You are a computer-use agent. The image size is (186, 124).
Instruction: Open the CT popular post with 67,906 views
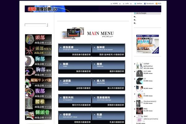pos(144,79)
